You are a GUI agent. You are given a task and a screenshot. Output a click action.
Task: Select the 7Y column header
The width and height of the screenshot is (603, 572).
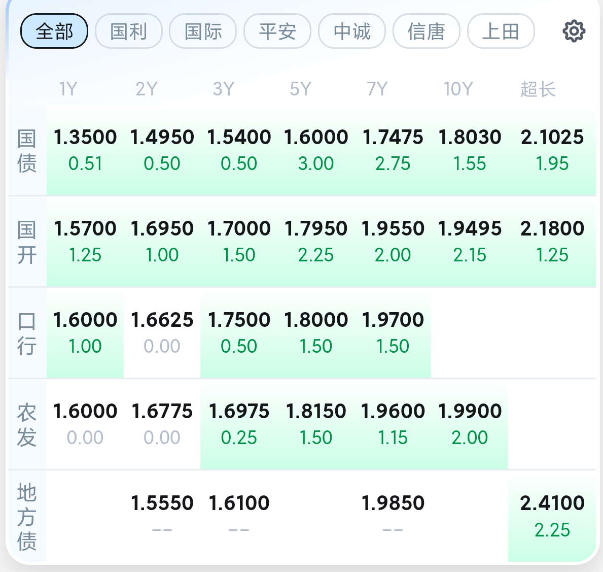click(x=377, y=89)
